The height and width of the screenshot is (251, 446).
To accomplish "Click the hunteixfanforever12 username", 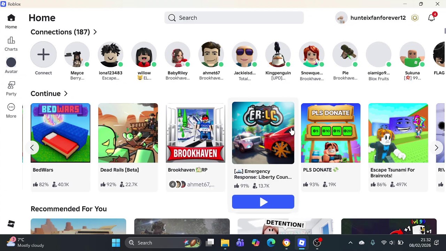I will 378,18.
